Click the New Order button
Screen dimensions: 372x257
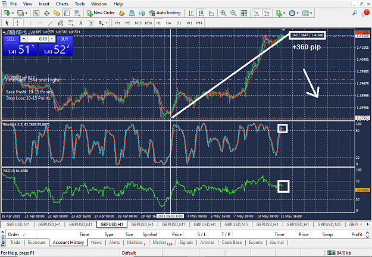[101, 13]
